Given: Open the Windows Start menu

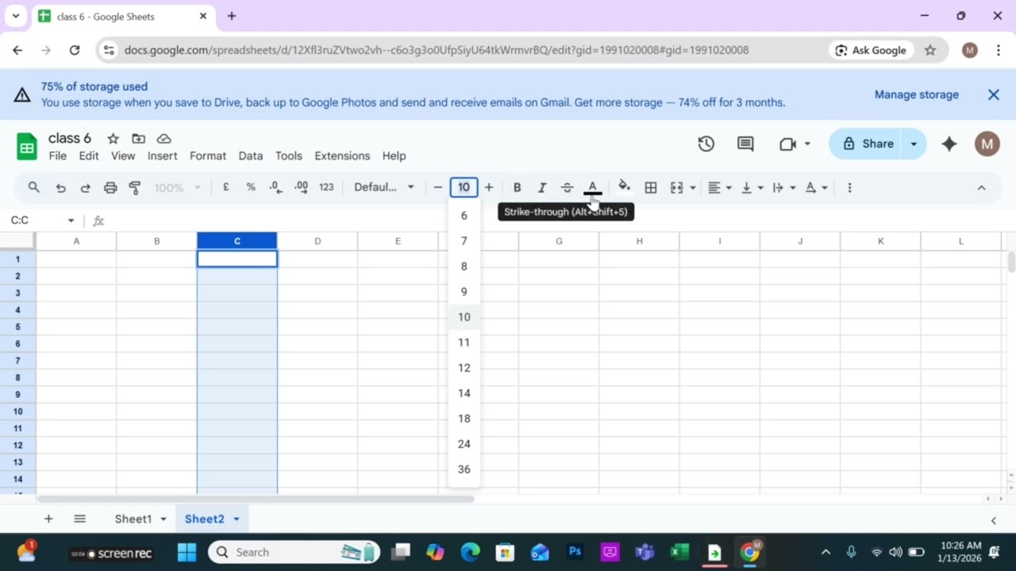Looking at the screenshot, I should point(187,552).
